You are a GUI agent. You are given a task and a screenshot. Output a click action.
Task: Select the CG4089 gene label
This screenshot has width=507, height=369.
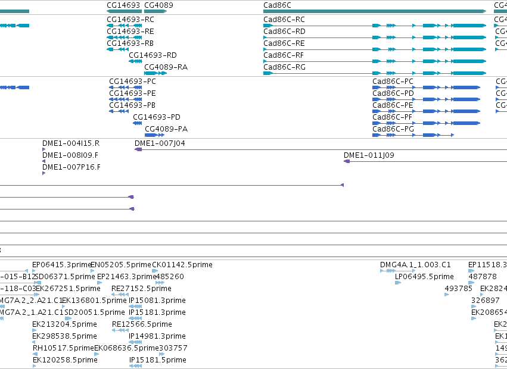[x=158, y=5]
